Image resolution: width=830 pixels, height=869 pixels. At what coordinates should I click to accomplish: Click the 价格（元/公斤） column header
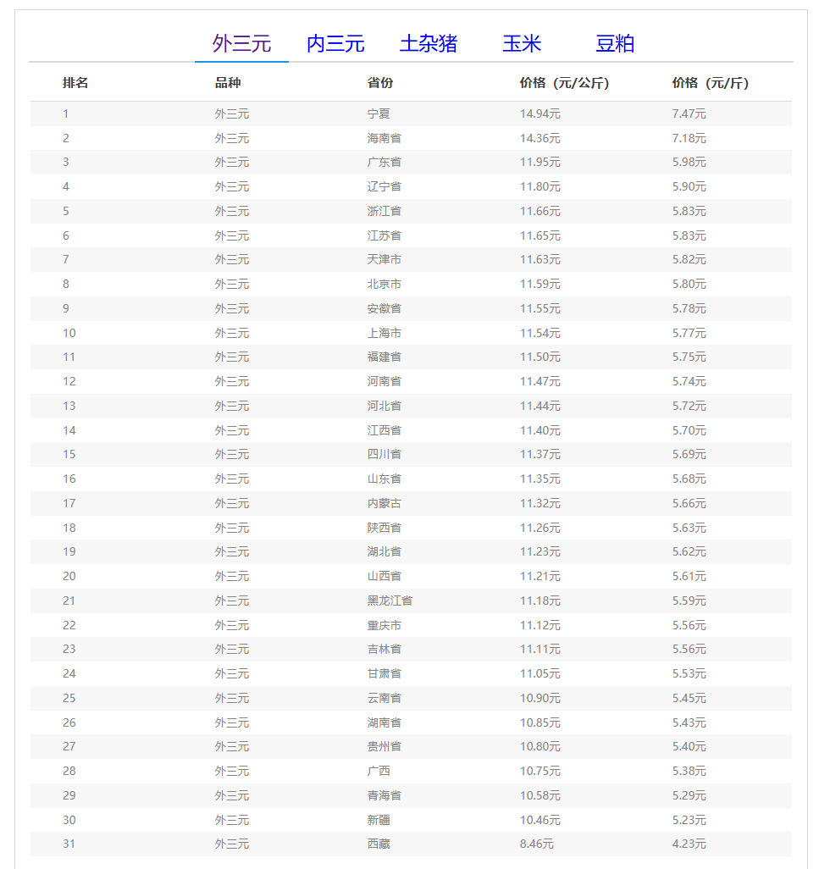pos(564,83)
